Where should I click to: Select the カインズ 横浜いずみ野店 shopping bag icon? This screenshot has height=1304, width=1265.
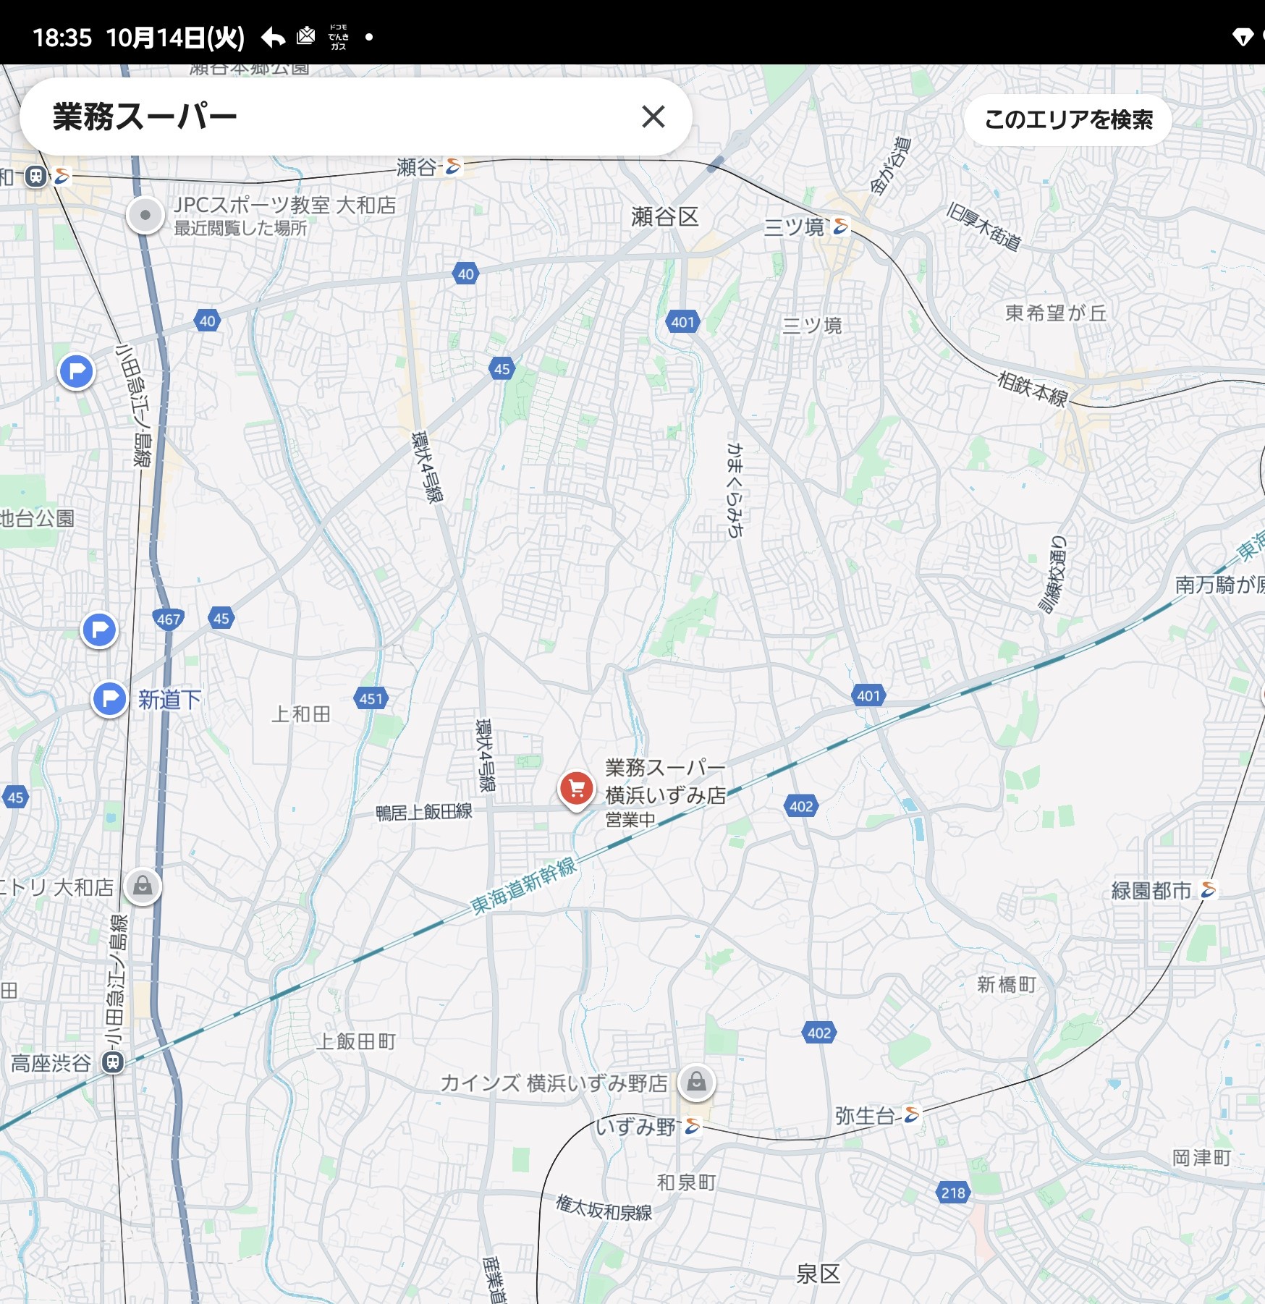696,1082
